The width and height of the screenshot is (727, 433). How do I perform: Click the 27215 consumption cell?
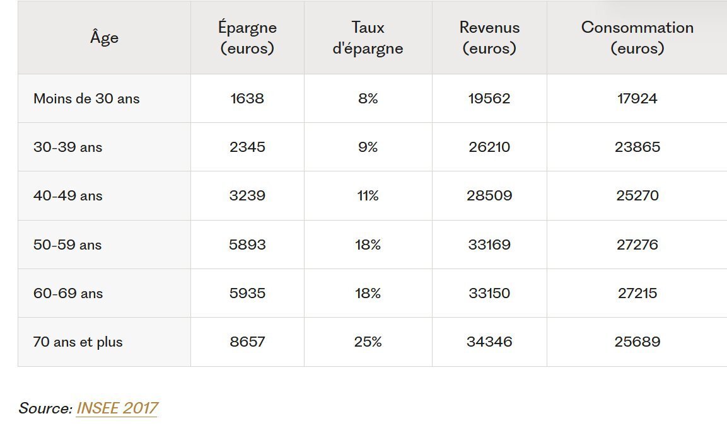coord(637,293)
